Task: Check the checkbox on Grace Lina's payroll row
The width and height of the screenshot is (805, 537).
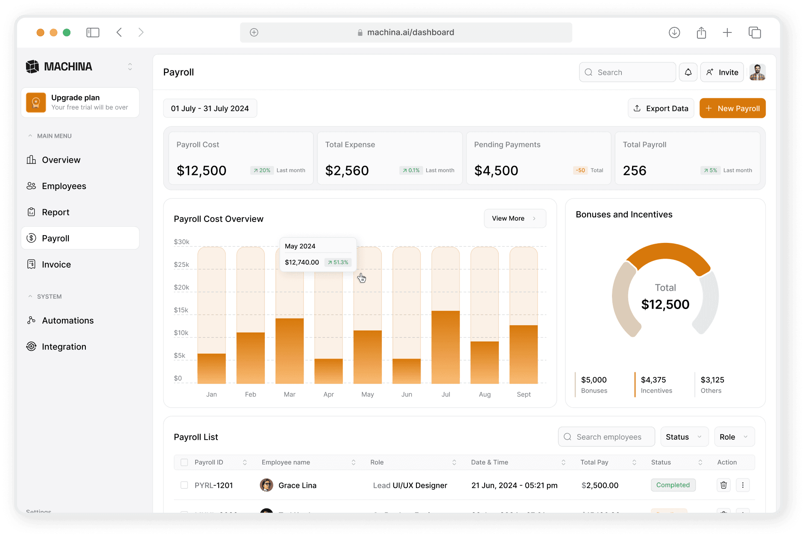Action: click(184, 485)
